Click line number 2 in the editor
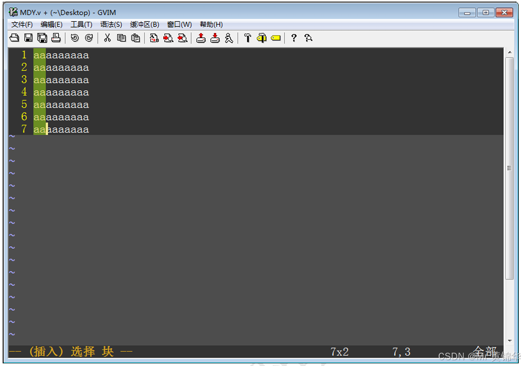 click(24, 67)
